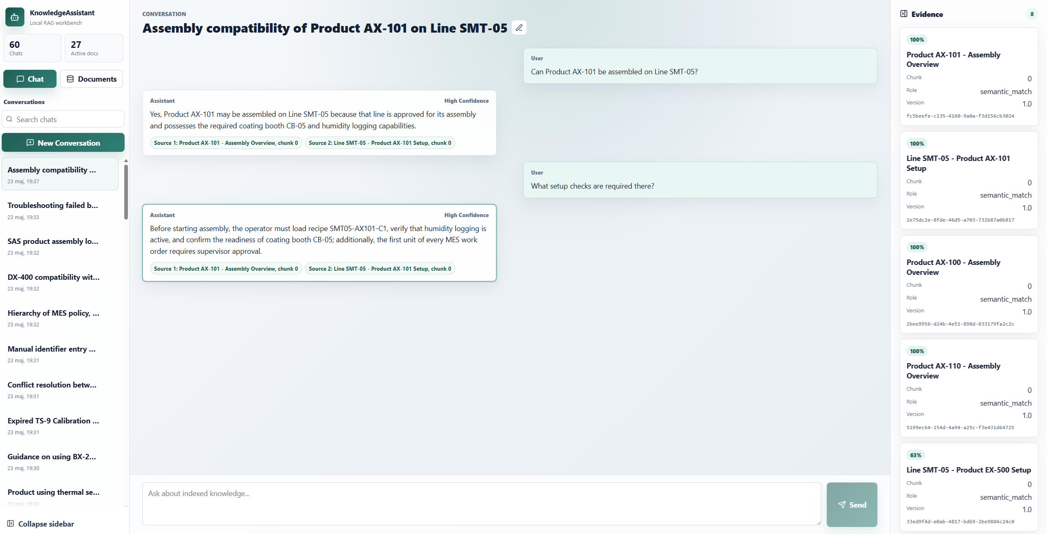This screenshot has height=534, width=1047.
Task: Open the SAS product assembly lo... conversation
Action: point(60,246)
